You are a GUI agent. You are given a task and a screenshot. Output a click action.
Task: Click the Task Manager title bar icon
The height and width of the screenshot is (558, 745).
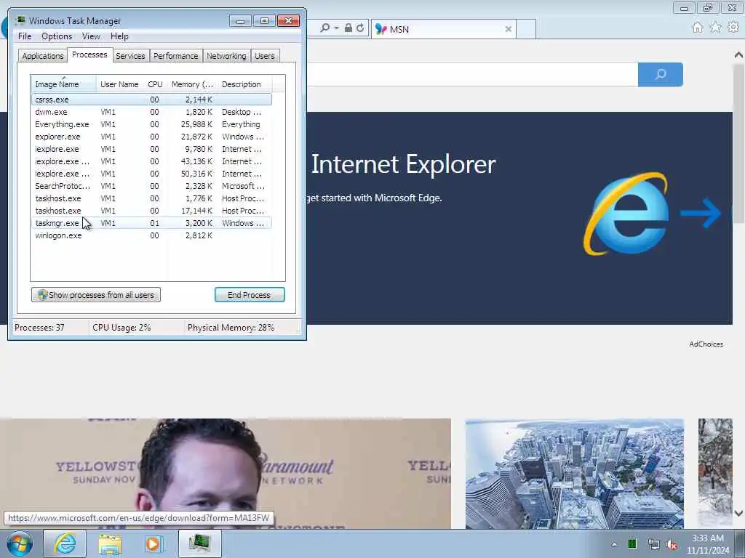tap(20, 20)
